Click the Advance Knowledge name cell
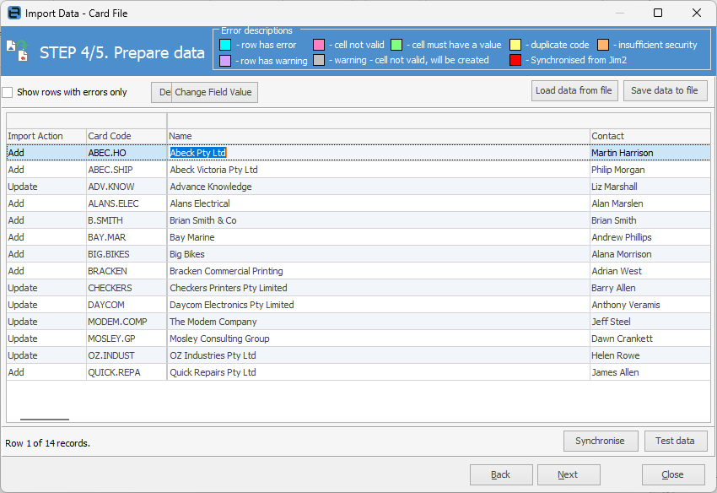The height and width of the screenshot is (493, 717). click(379, 187)
